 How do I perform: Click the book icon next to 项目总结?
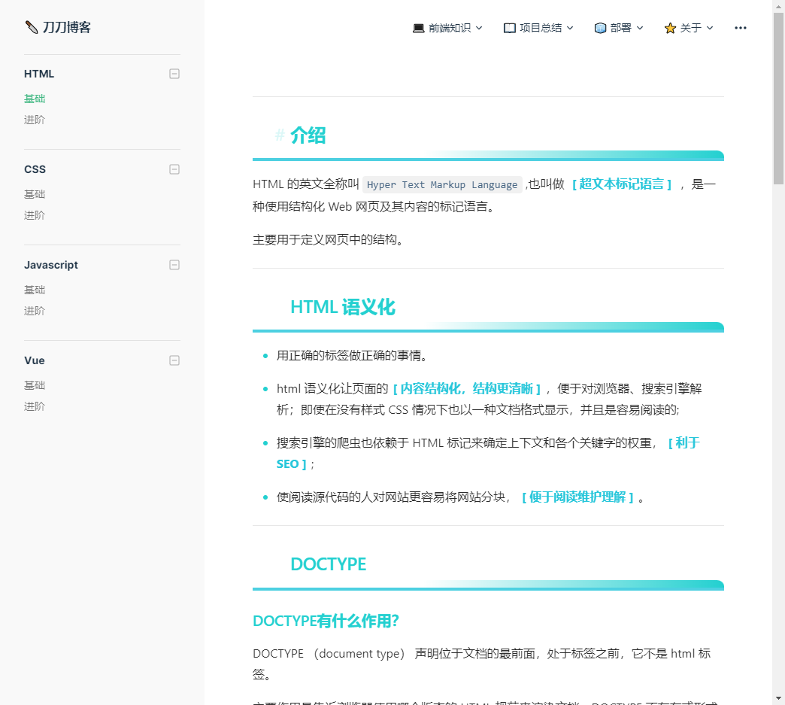pos(509,28)
